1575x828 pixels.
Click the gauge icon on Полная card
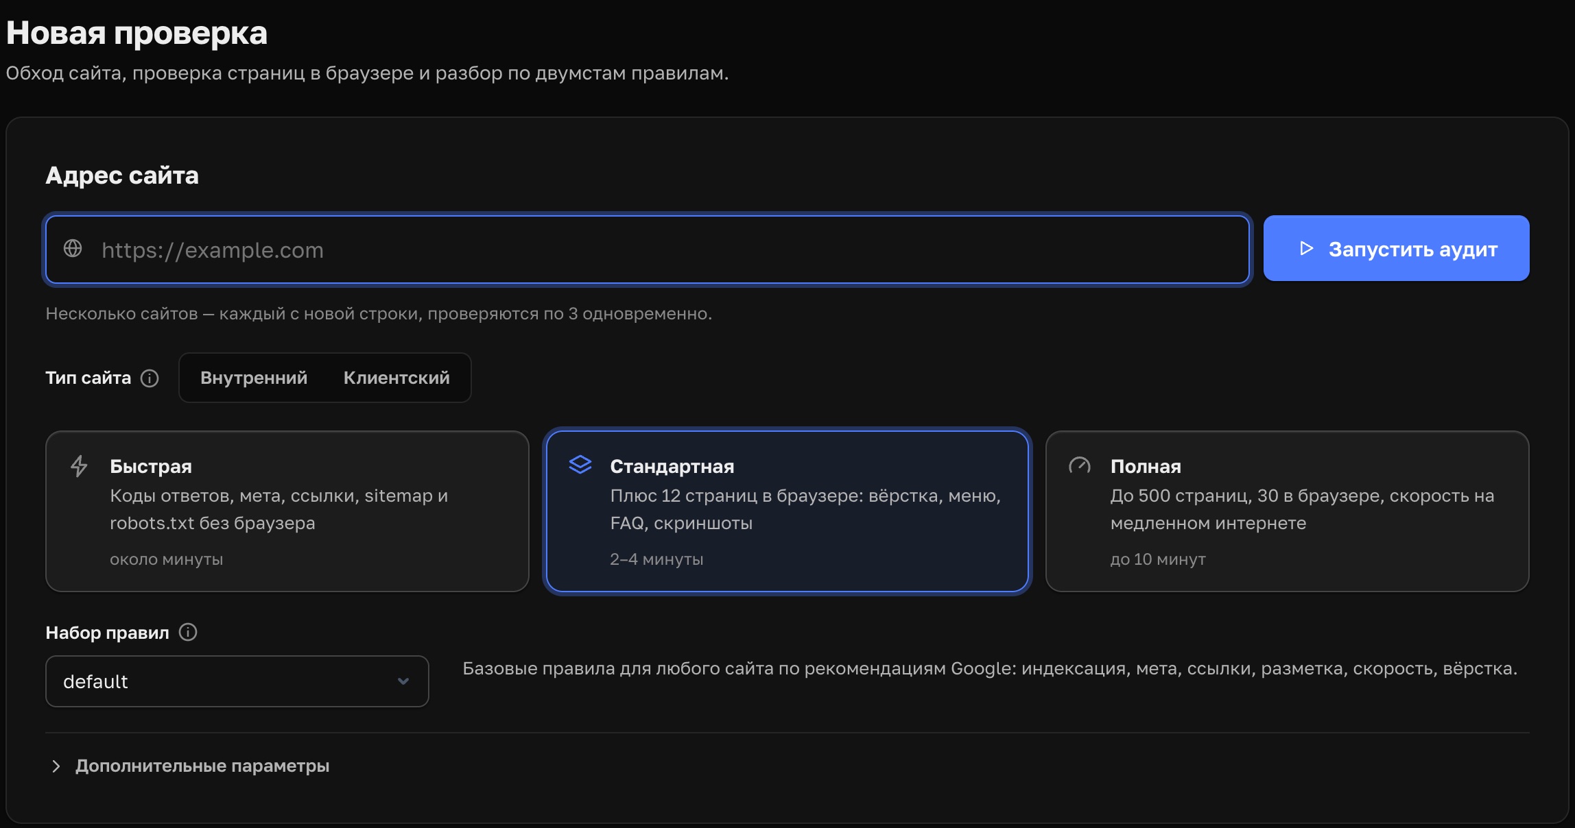click(x=1080, y=466)
